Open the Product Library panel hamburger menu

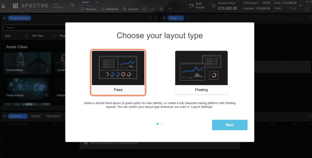(4, 18)
